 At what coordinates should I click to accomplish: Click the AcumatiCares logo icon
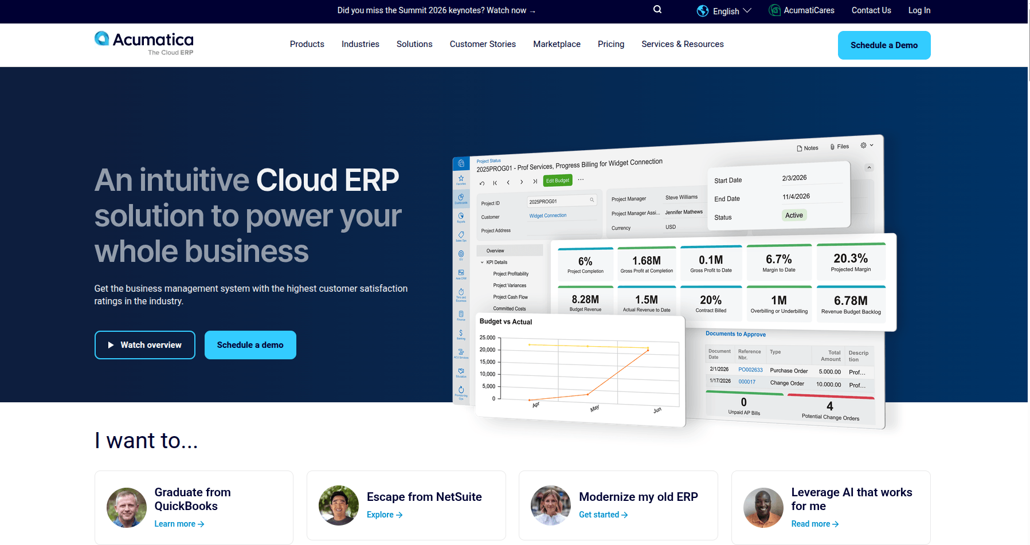coord(775,10)
